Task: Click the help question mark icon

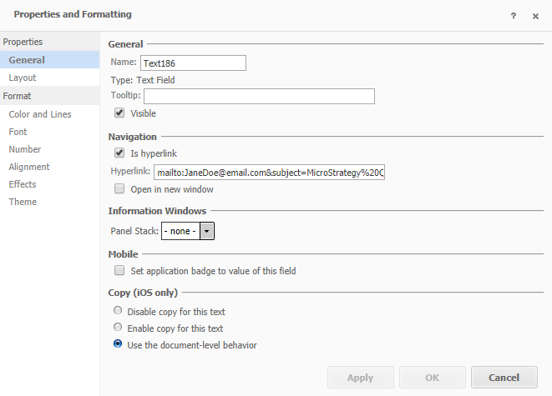Action: point(514,16)
